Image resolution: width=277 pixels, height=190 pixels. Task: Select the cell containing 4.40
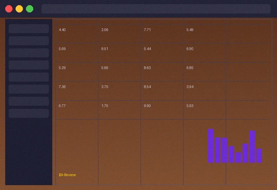77,34
